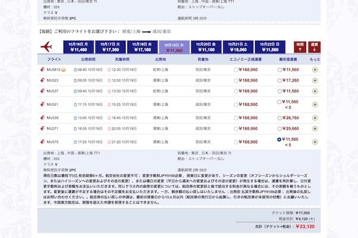This screenshot has height=238, width=358.
Task: Select lowest fare ¥25,660 for MU271
Action: (x=279, y=129)
